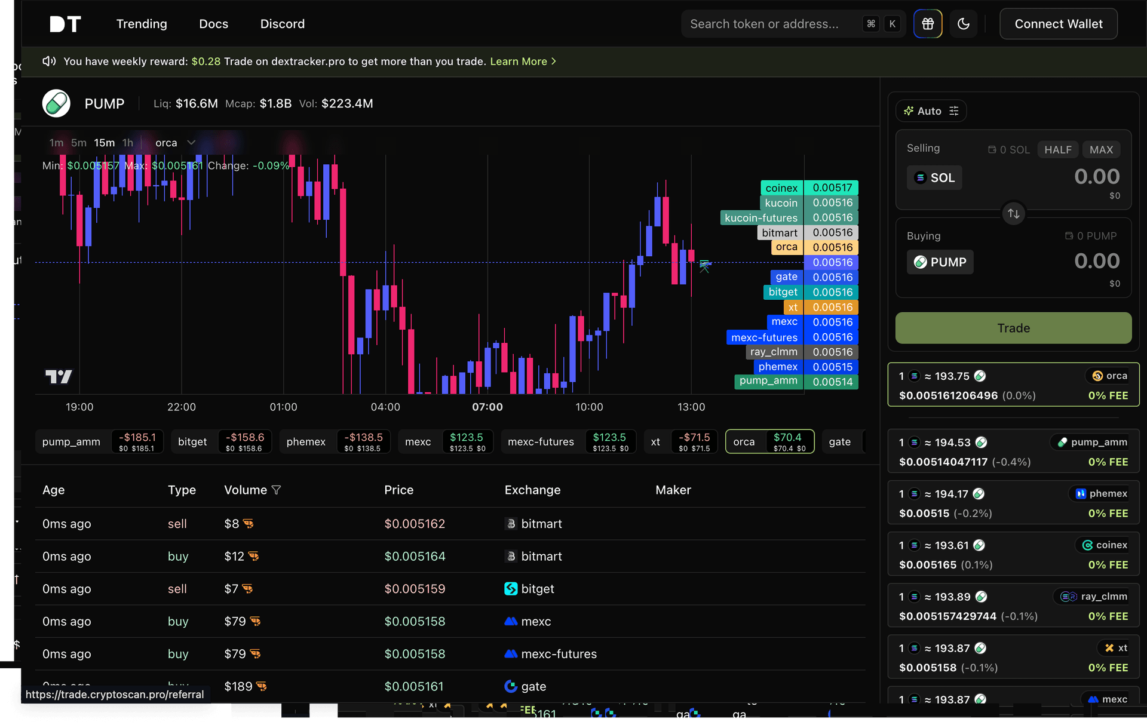Click the wallet icon beside 0 PUMP
Image resolution: width=1147 pixels, height=728 pixels.
tap(1069, 236)
